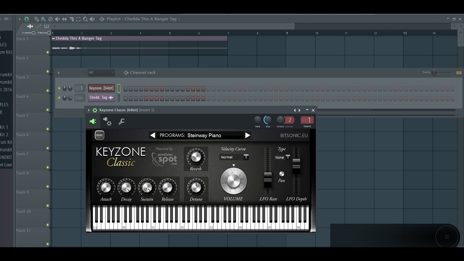Select the mute tool in Playlist toolbar
This screenshot has height=261, width=464.
[57, 19]
